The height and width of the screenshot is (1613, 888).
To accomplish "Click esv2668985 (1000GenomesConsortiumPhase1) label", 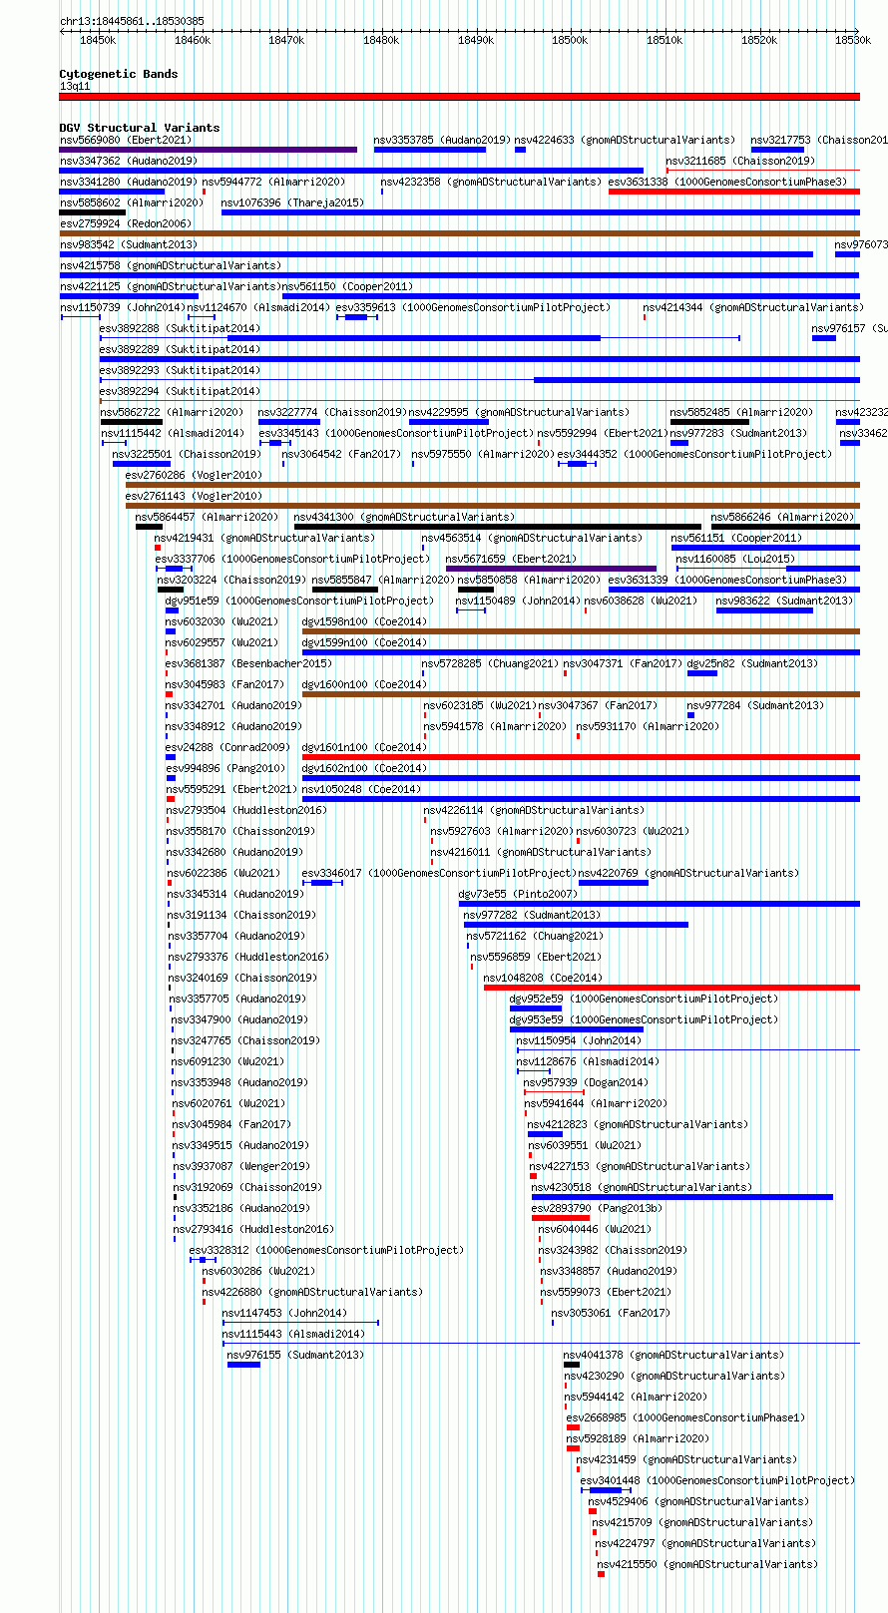I will 685,1417.
